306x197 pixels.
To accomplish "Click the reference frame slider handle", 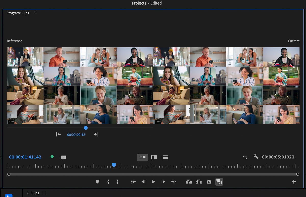I will (x=86, y=128).
